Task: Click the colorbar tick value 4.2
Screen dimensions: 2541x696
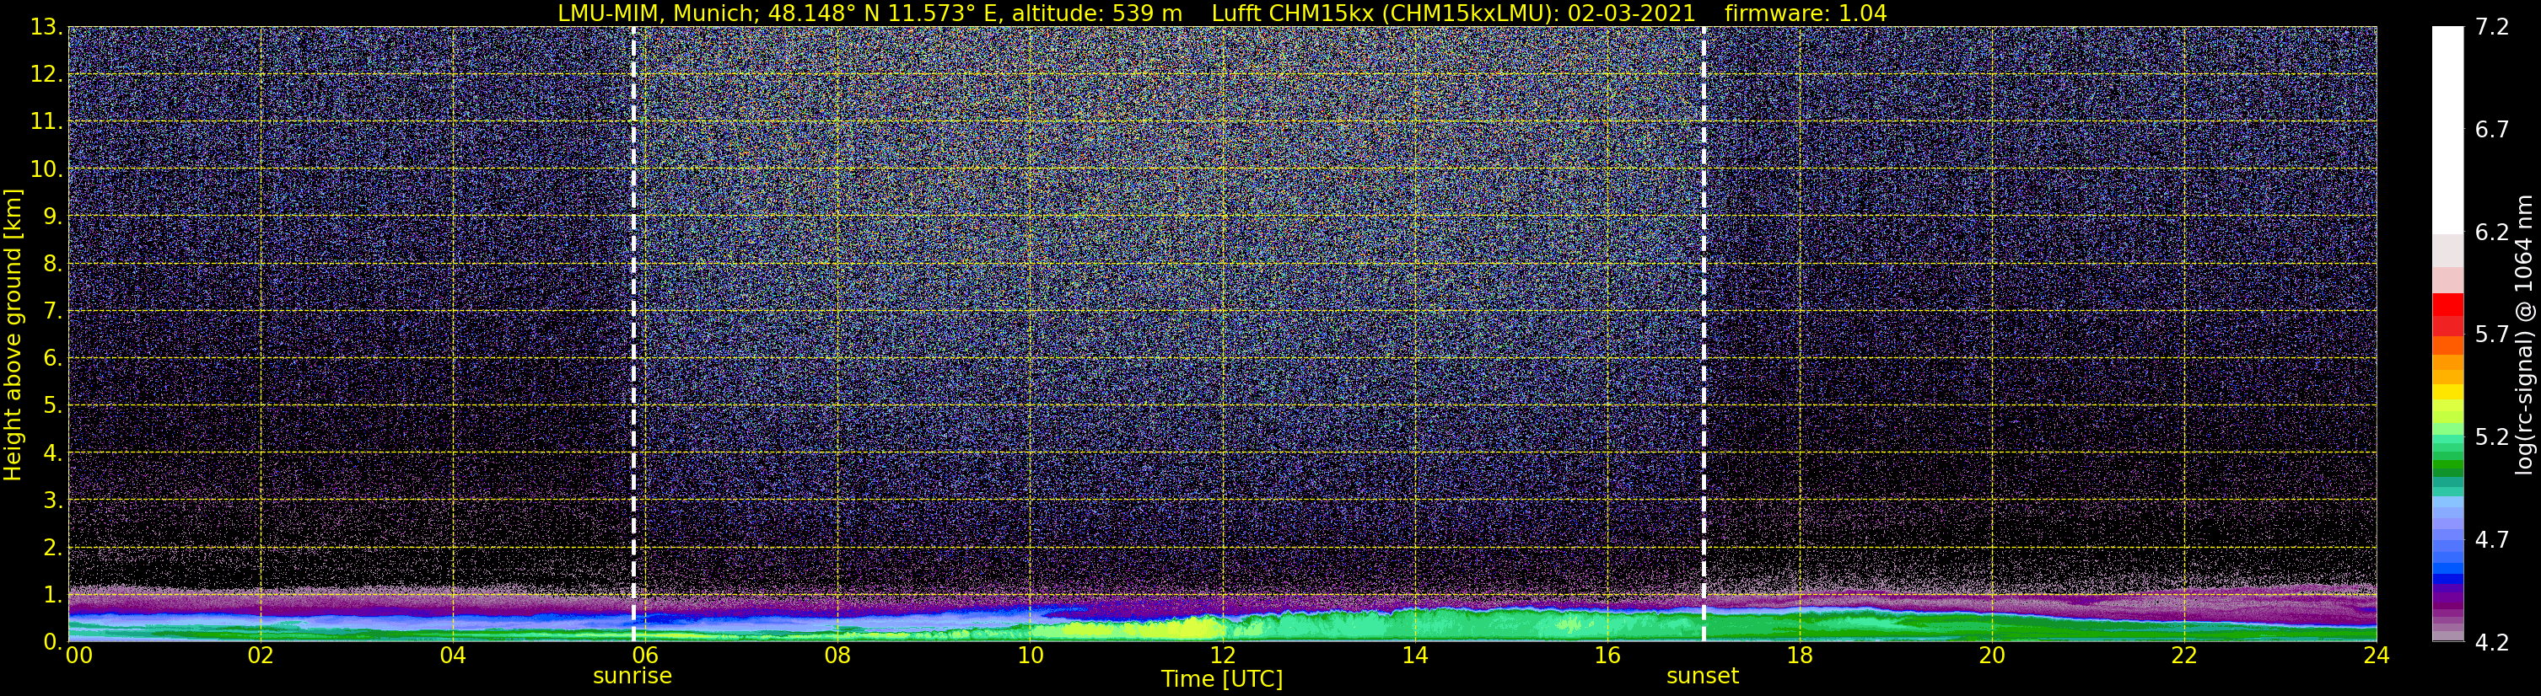Action: tap(2492, 643)
